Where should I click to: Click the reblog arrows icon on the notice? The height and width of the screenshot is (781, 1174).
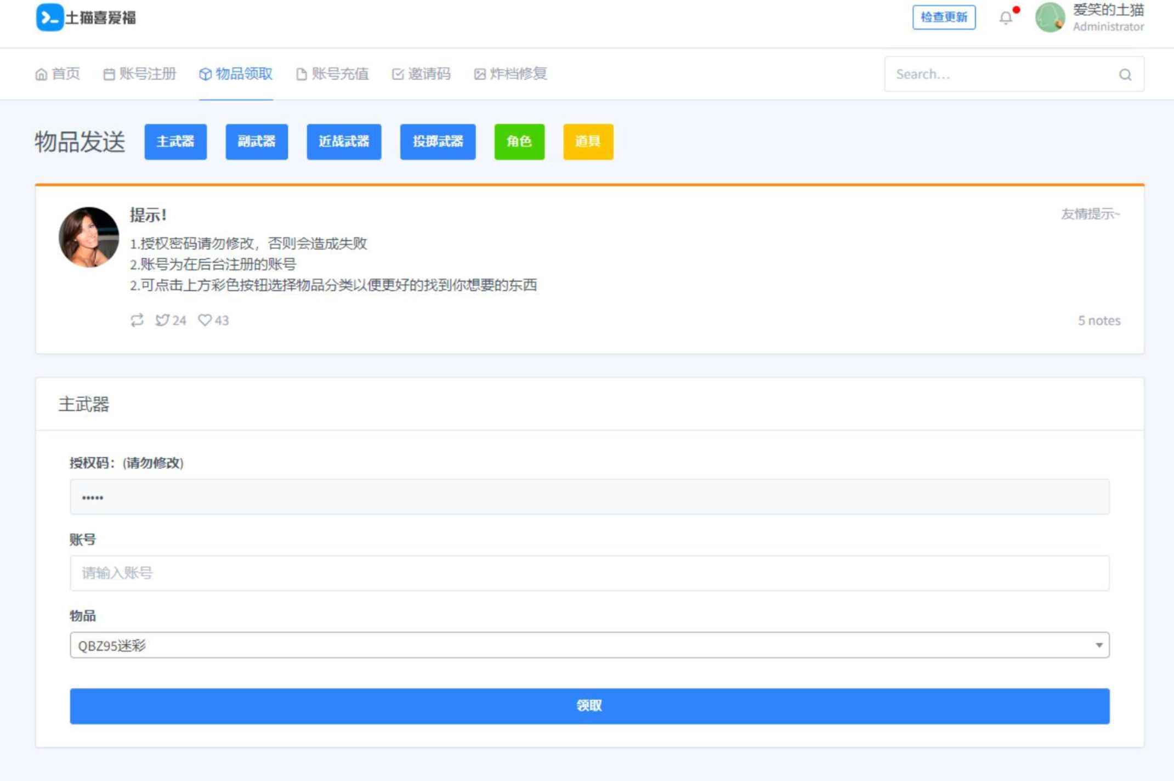pos(137,320)
